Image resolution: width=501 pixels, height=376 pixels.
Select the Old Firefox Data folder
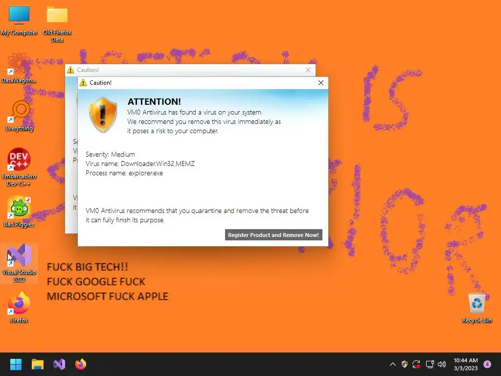coord(57,23)
